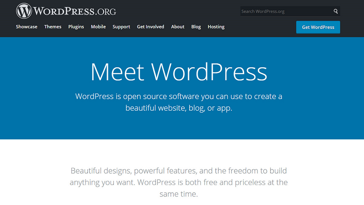This screenshot has height=205, width=364.
Task: Click the 'Beautiful designs, powerful features' line
Action: click(179, 171)
